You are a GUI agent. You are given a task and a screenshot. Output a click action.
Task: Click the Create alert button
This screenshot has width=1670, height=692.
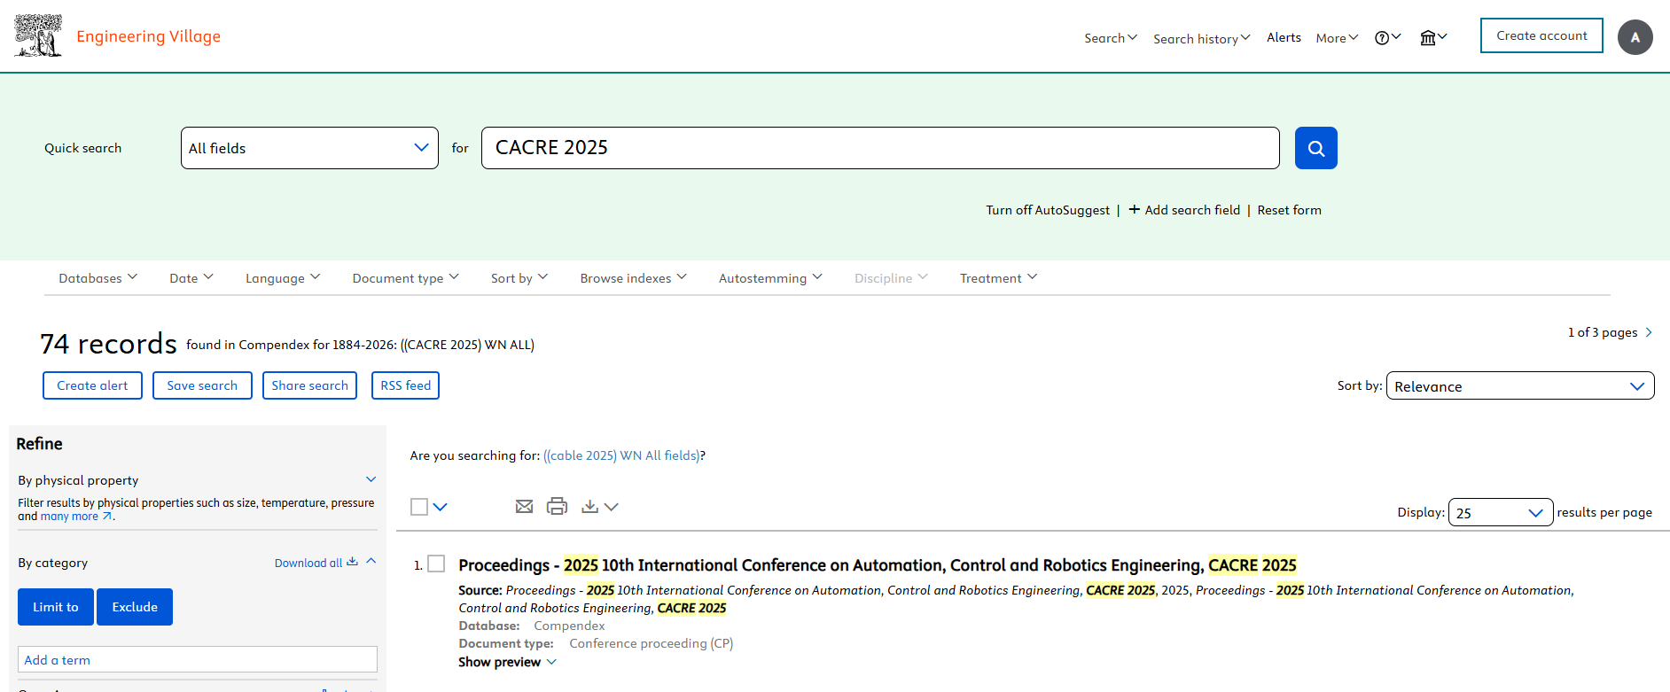(x=92, y=385)
